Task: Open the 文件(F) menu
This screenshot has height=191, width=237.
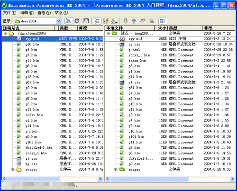Action: point(9,13)
